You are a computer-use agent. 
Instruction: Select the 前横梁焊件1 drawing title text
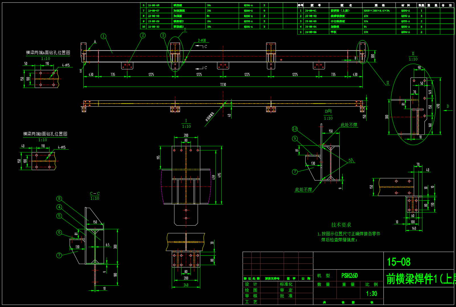pyautogui.click(x=419, y=279)
